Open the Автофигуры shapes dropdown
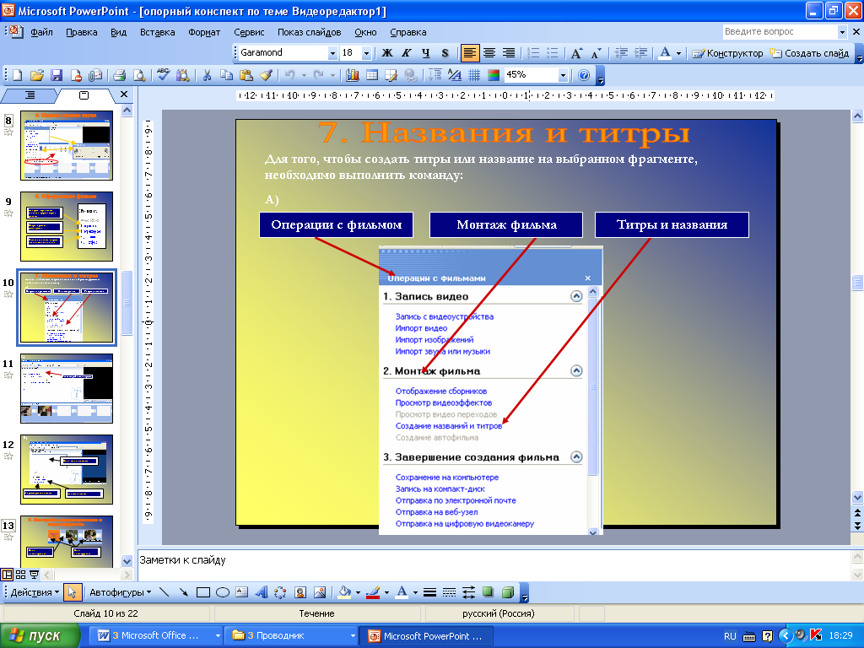Viewport: 864px width, 648px height. tap(120, 592)
